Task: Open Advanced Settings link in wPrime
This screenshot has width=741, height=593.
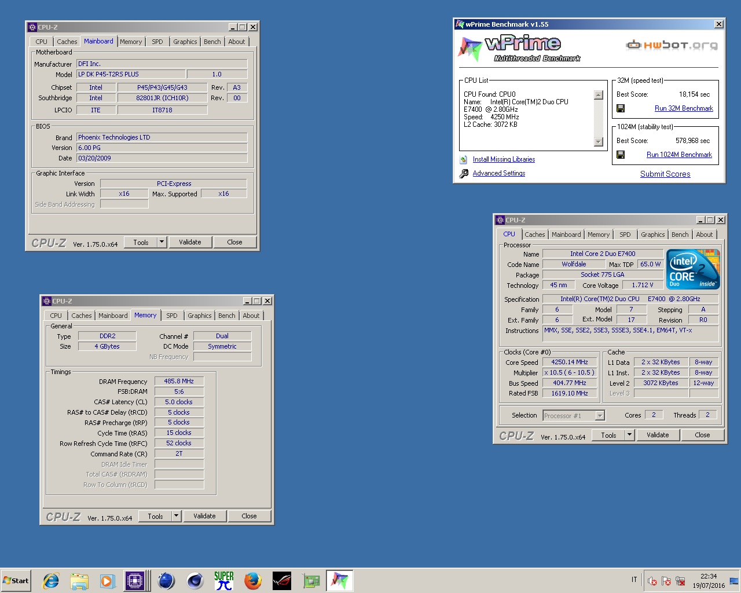Action: (x=499, y=173)
